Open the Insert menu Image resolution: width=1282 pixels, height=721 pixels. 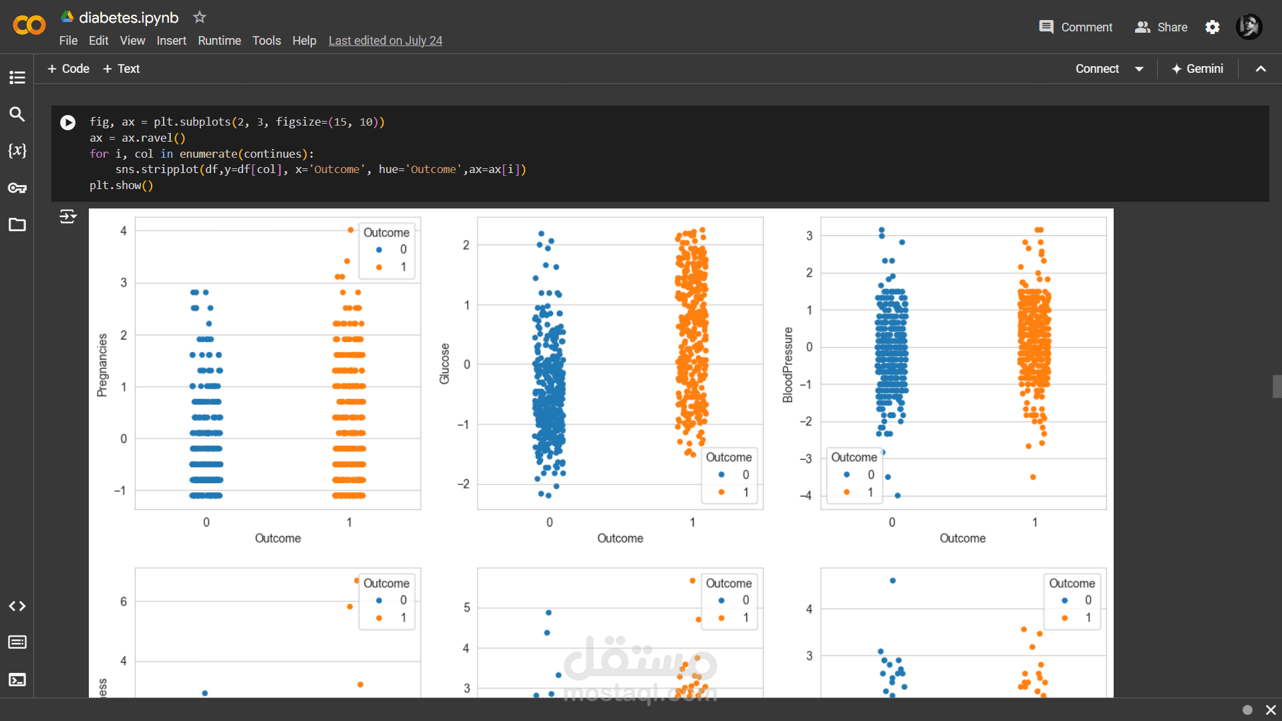(172, 41)
